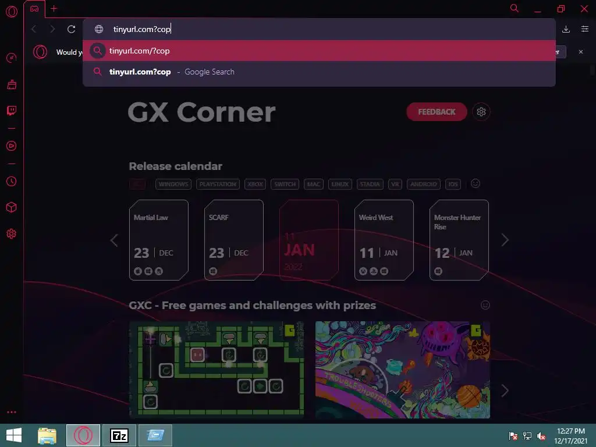Open taskbar clock showing 12:27 PM
Screen dimensions: 596x447
(x=570, y=435)
